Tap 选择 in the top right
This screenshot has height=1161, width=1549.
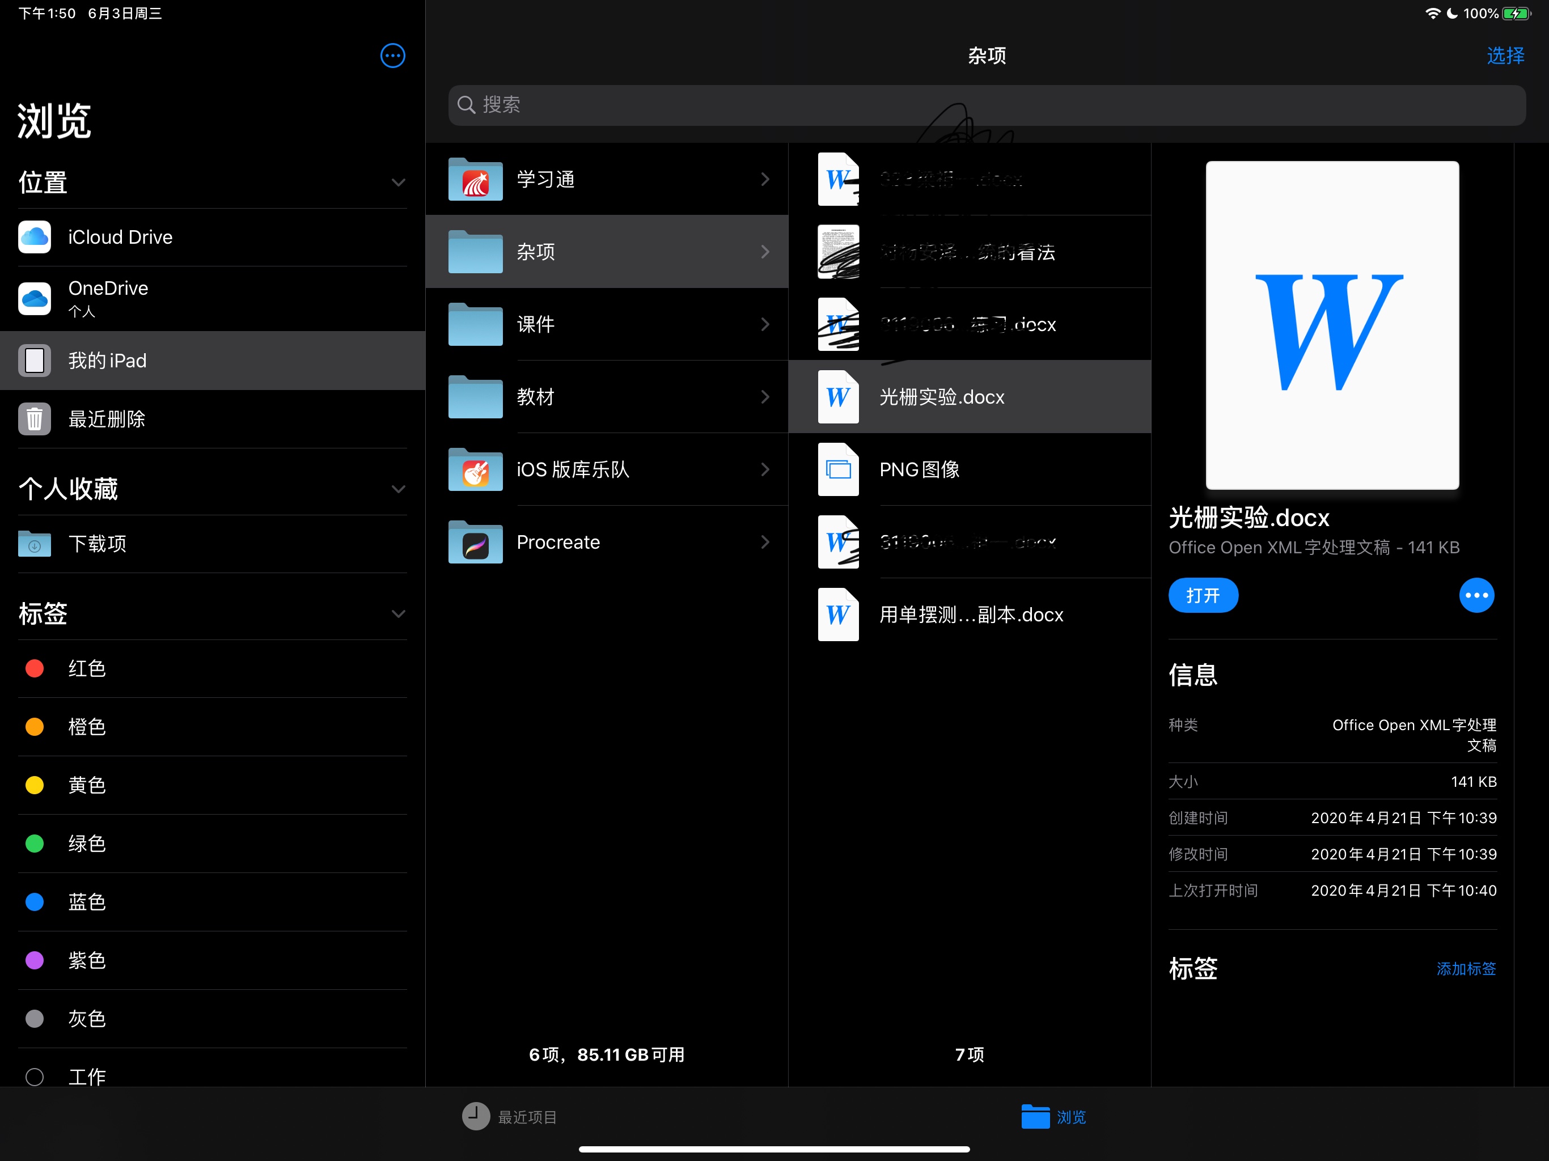click(x=1505, y=56)
